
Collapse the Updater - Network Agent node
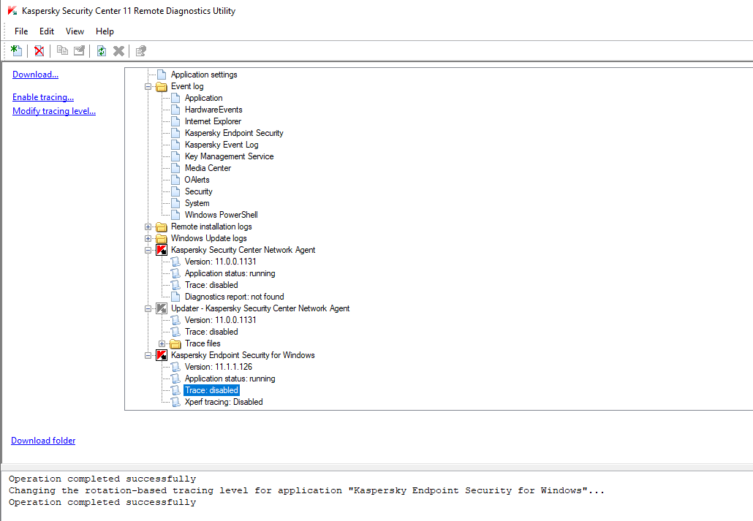(x=148, y=309)
